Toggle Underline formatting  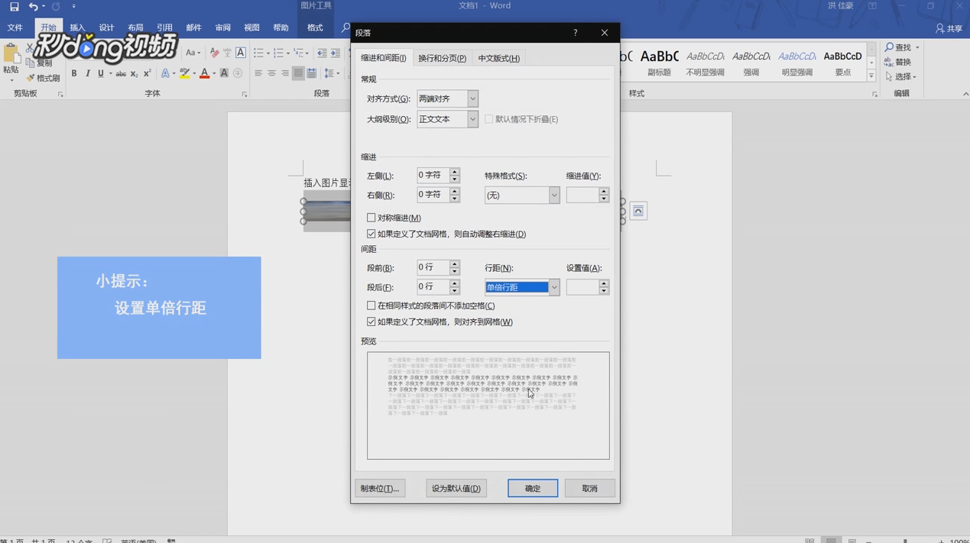coord(100,73)
